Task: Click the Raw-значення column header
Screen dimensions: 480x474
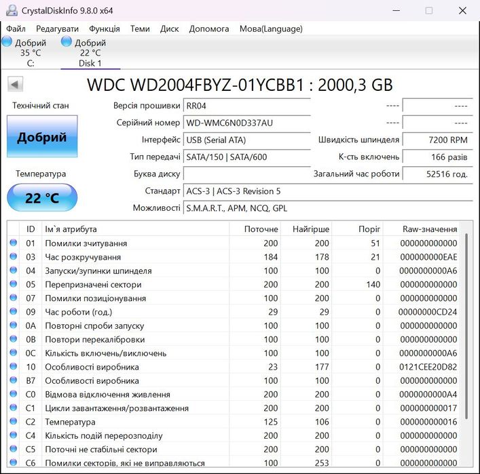Action: (x=421, y=229)
